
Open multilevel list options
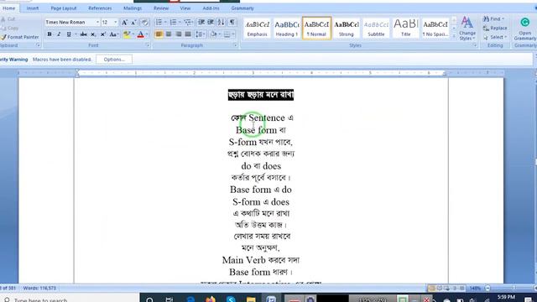[188, 23]
